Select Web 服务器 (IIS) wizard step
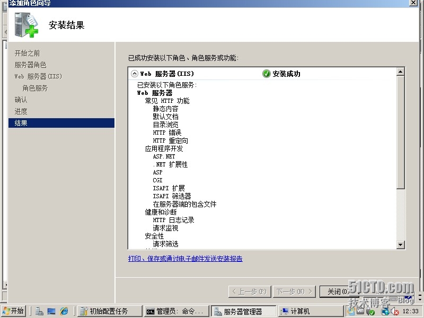Viewport: 424px width, 318px height. 38,76
